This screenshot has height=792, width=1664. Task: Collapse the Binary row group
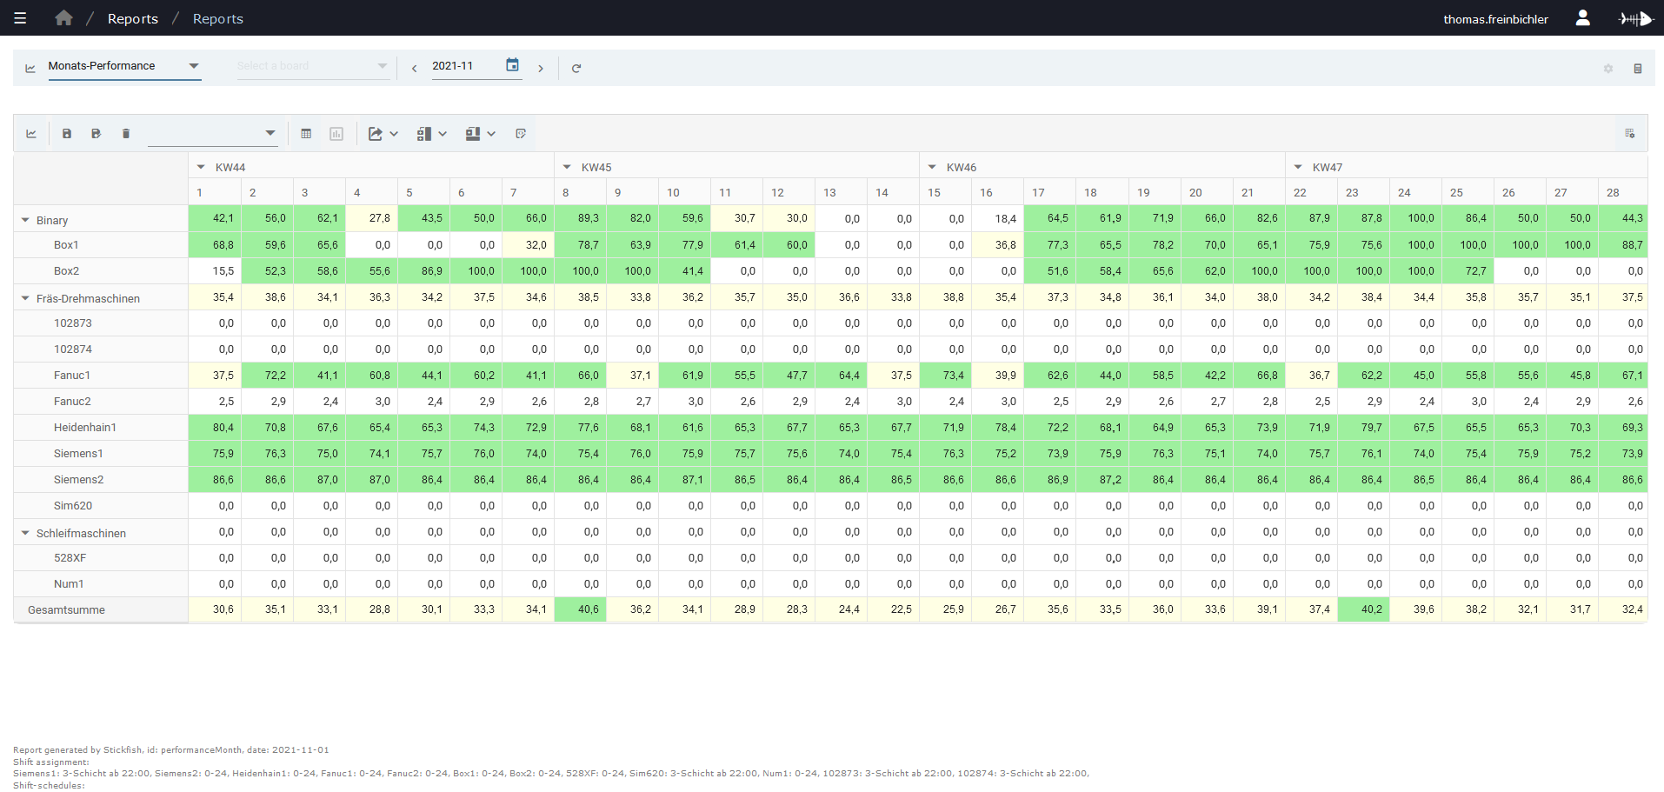25,220
